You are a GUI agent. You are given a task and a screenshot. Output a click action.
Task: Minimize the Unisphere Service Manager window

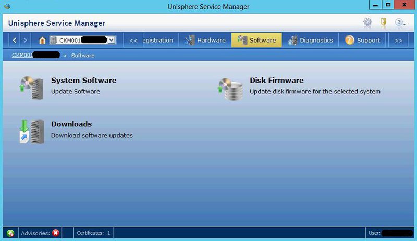tap(375, 5)
